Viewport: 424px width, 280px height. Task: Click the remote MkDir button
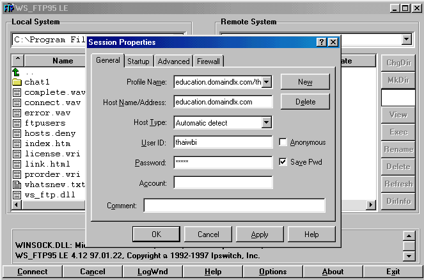(x=398, y=80)
